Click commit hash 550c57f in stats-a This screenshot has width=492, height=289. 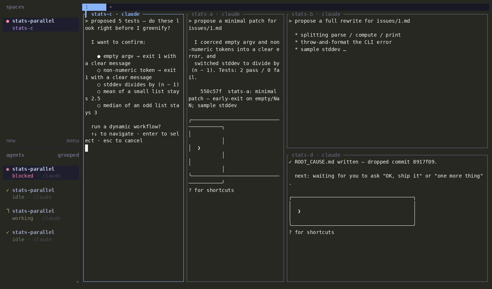click(x=211, y=91)
